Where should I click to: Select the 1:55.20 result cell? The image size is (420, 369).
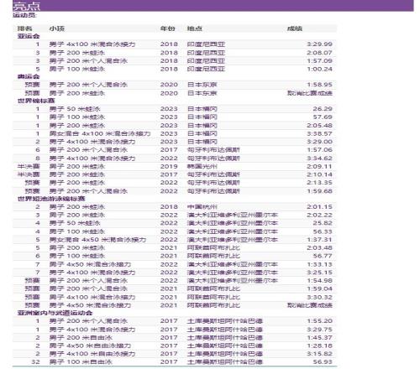click(319, 321)
